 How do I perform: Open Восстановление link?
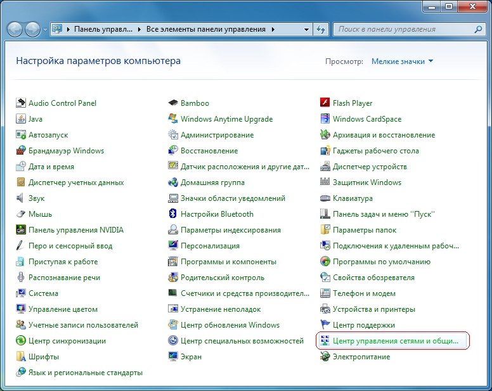coord(209,151)
